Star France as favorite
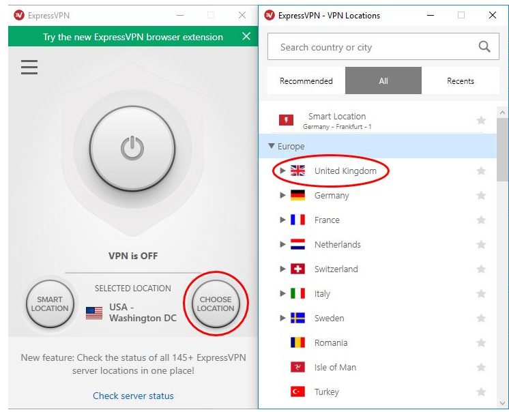Screen dimensions: 509x412 (x=481, y=220)
